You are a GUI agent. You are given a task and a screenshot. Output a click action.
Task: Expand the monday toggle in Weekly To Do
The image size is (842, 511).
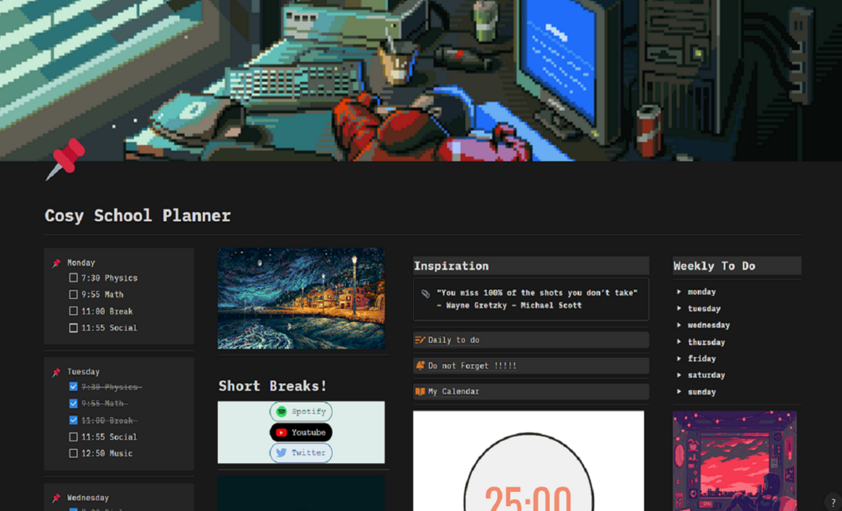point(679,292)
